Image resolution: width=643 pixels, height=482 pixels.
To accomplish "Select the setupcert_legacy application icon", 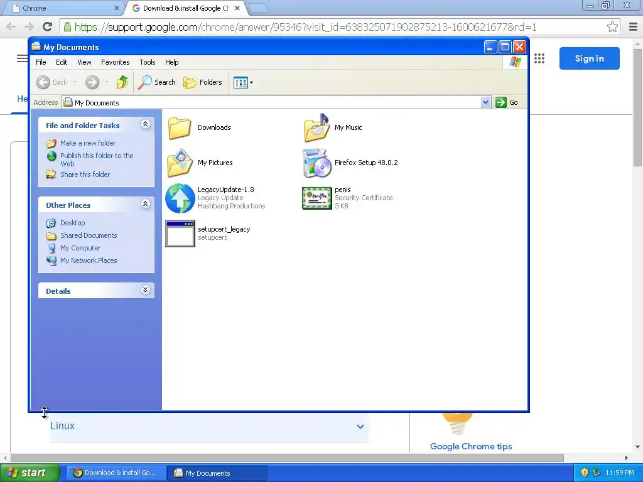I will coord(180,233).
